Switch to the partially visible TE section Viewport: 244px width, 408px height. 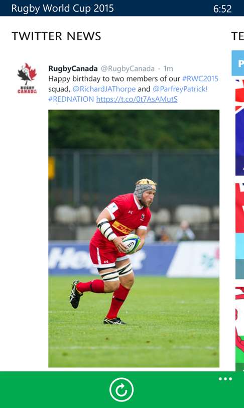tap(237, 36)
